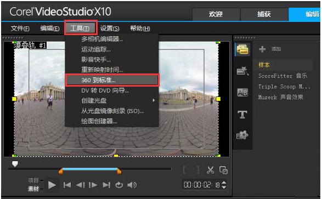Screen dimensions: 322x199
Task: Open 绘图创建器 from the menu
Action: tap(112, 121)
